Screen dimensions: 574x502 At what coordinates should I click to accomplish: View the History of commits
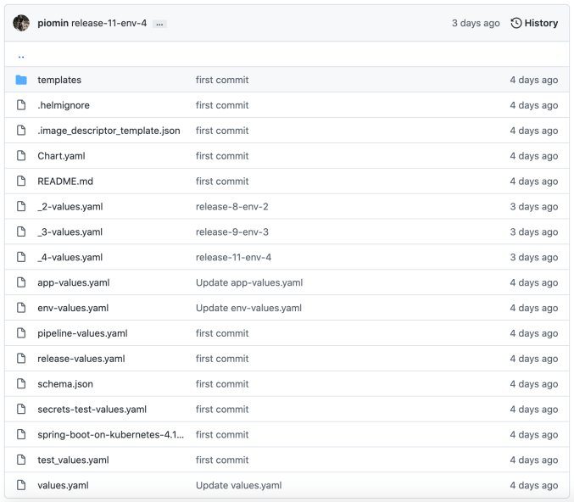tap(540, 23)
